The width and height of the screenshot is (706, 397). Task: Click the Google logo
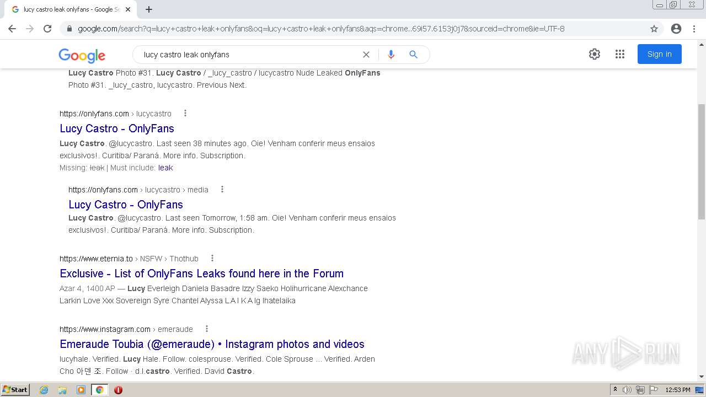(82, 55)
